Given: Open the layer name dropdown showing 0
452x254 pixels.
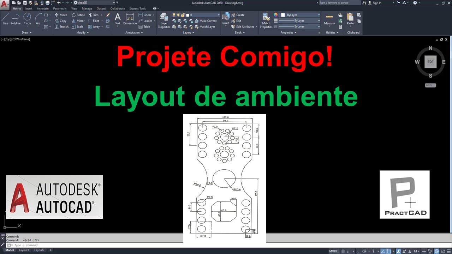Looking at the screenshot, I should pos(196,15).
